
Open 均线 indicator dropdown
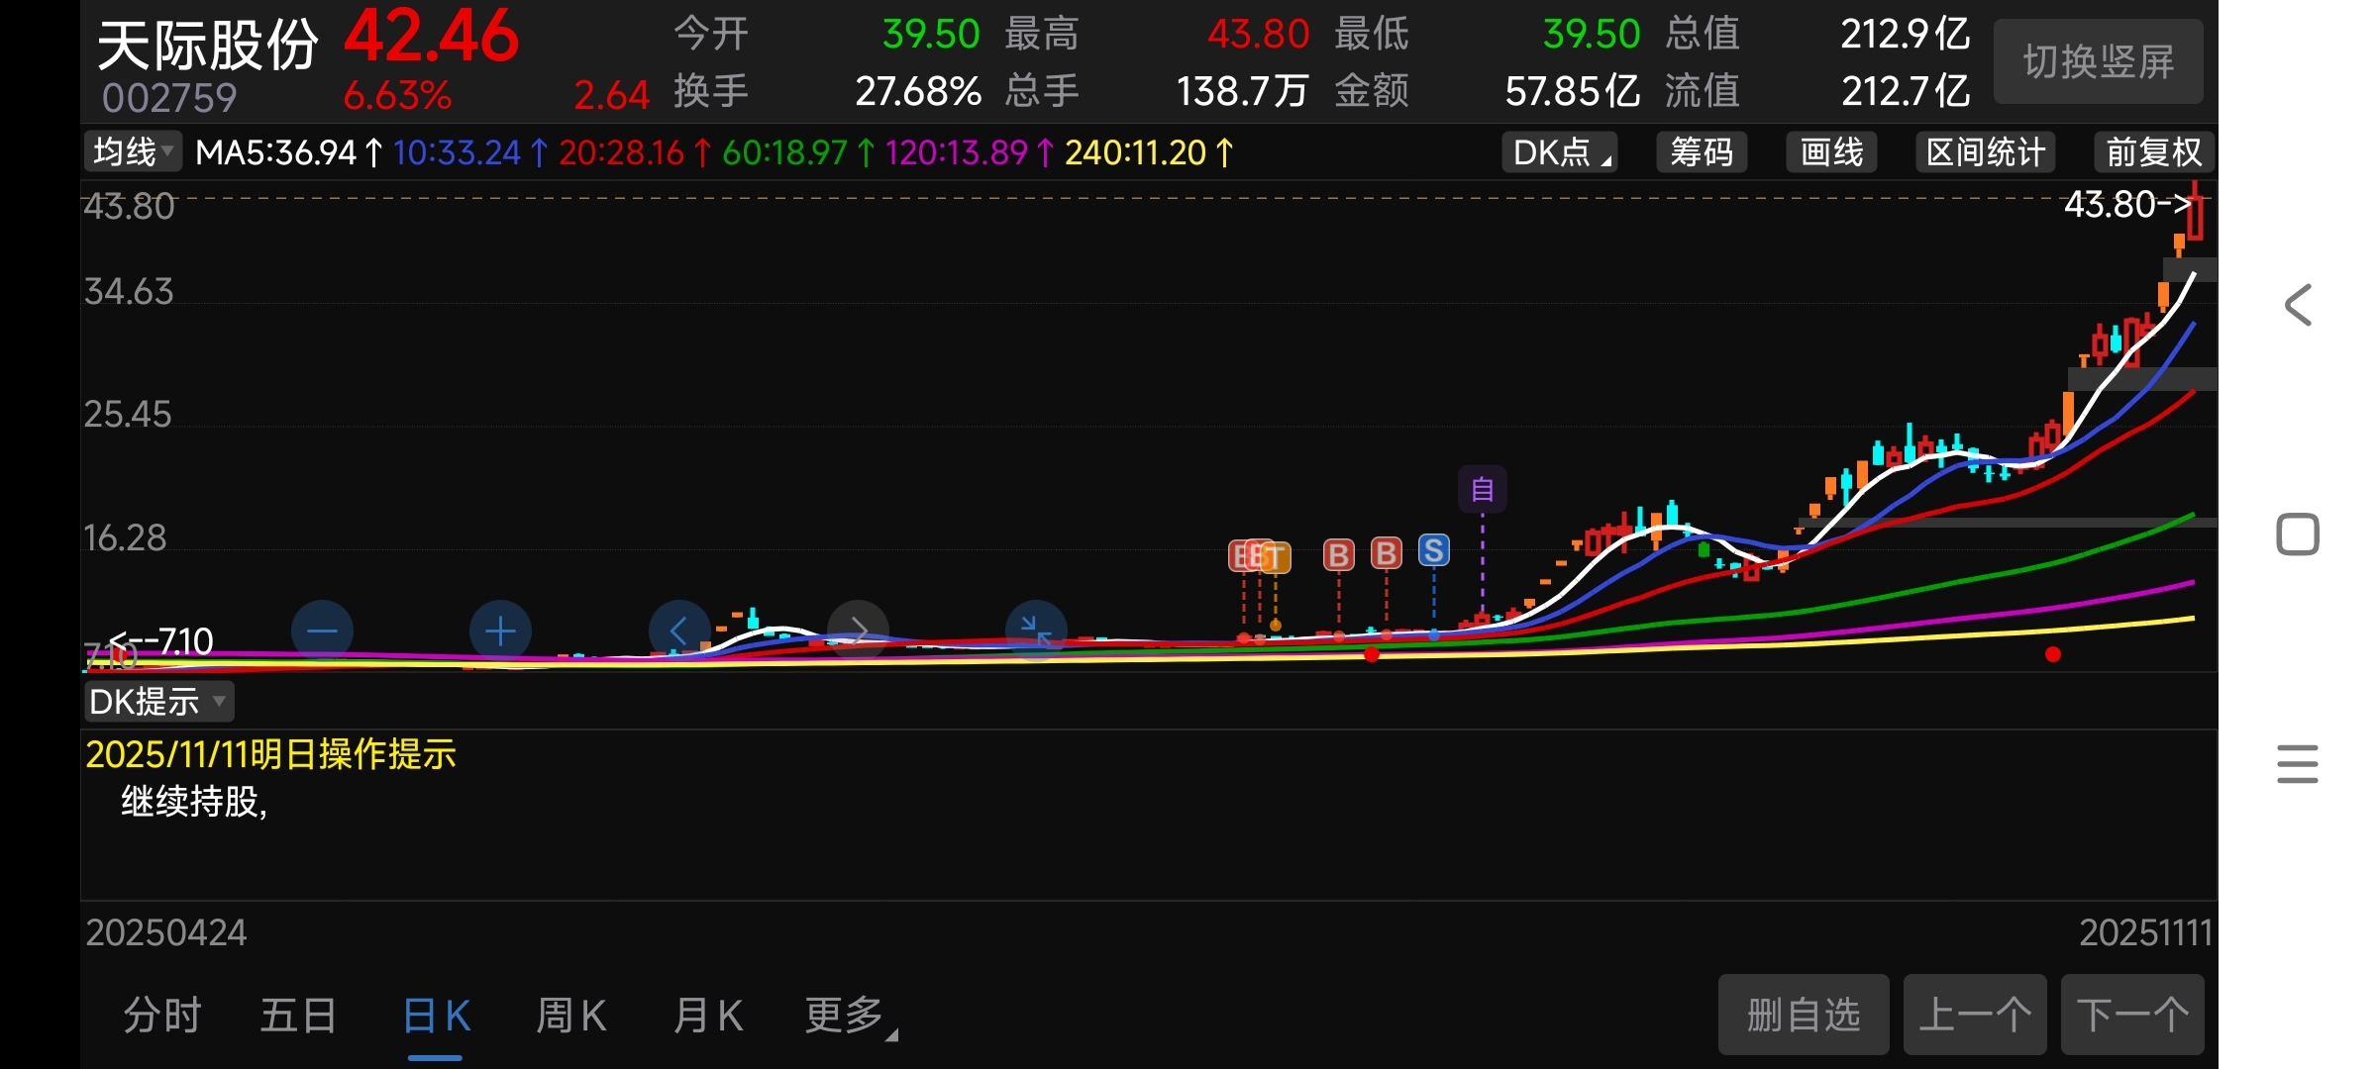133,152
